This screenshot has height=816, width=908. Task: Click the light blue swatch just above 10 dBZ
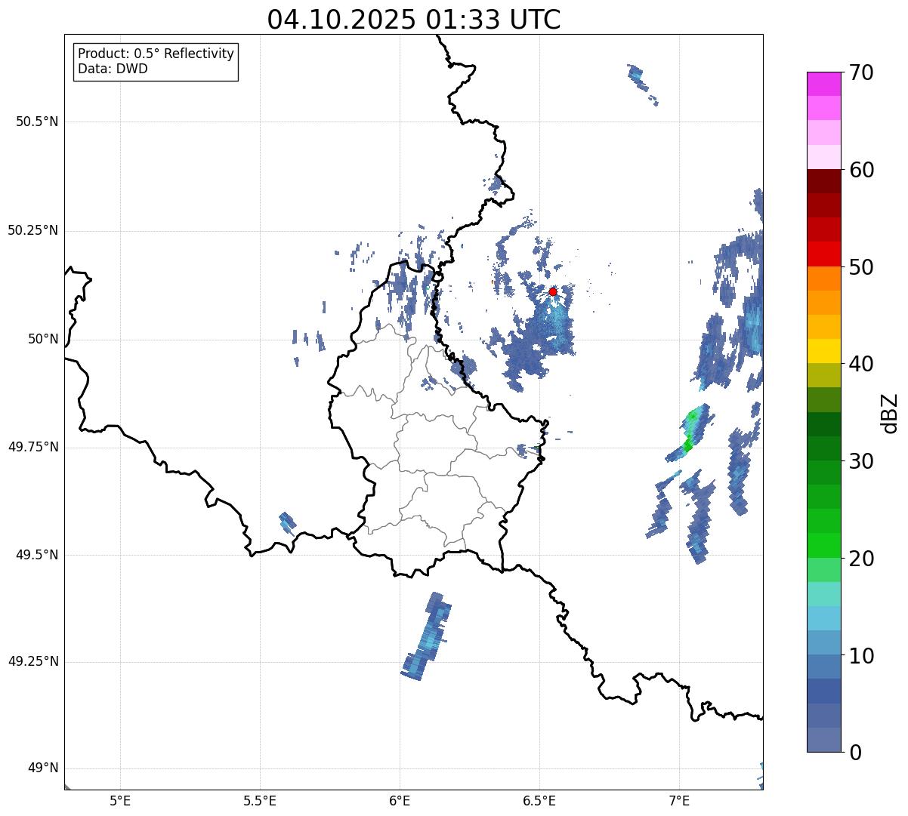[x=824, y=642]
